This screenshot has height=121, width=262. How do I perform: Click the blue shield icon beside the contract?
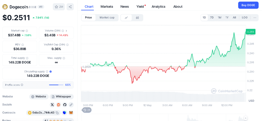(64, 113)
